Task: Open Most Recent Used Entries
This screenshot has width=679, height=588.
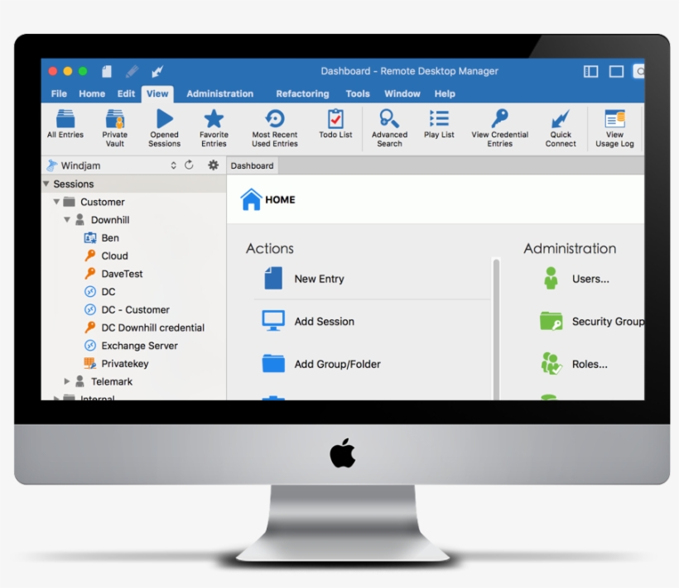Action: pos(274,120)
